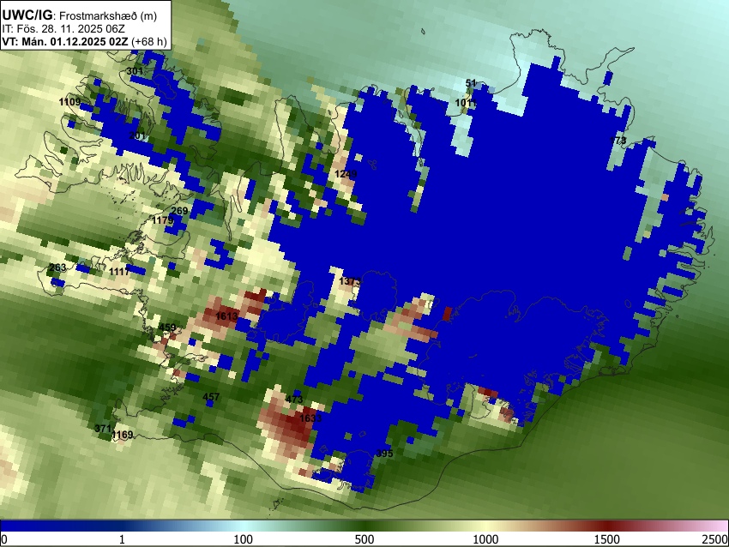Click the "VT: Mán. 01.12.2025 02Z" valid time
Screen dimensions: 729x547
tap(65, 41)
